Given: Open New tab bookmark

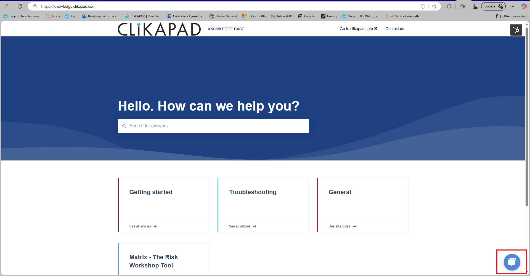Looking at the screenshot, I should point(307,16).
